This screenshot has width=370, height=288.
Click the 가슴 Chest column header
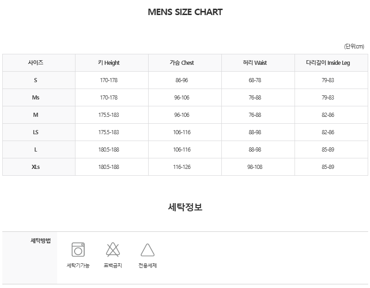tap(182, 63)
